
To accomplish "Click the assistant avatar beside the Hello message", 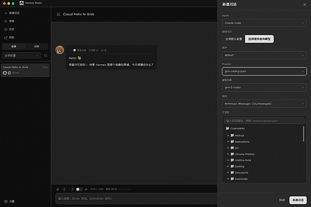I will pyautogui.click(x=60, y=50).
